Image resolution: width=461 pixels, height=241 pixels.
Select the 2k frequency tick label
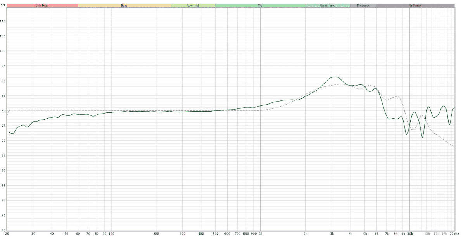pos(306,234)
